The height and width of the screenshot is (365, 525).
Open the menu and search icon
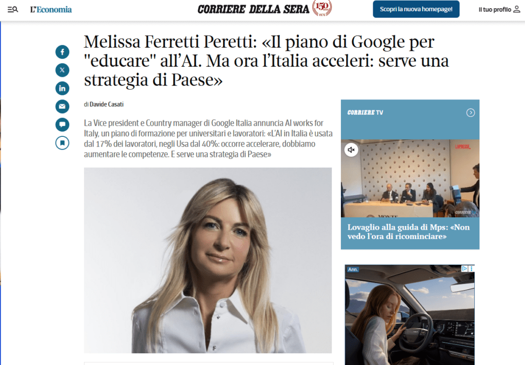13,9
